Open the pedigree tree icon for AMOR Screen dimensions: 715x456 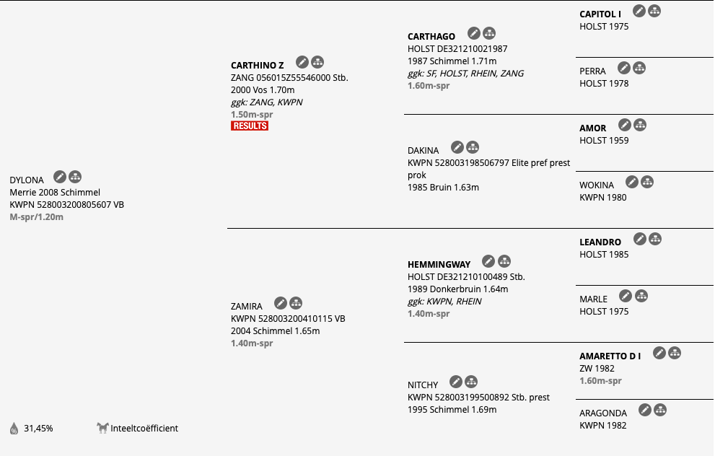(x=640, y=125)
